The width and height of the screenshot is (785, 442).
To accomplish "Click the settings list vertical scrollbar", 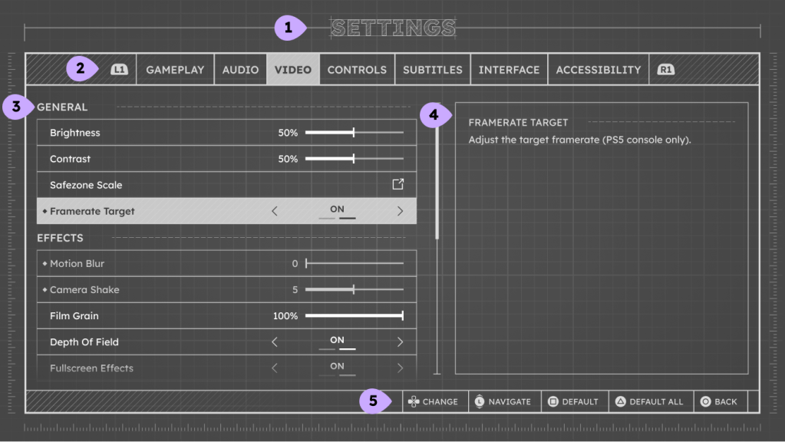I will coord(437,184).
